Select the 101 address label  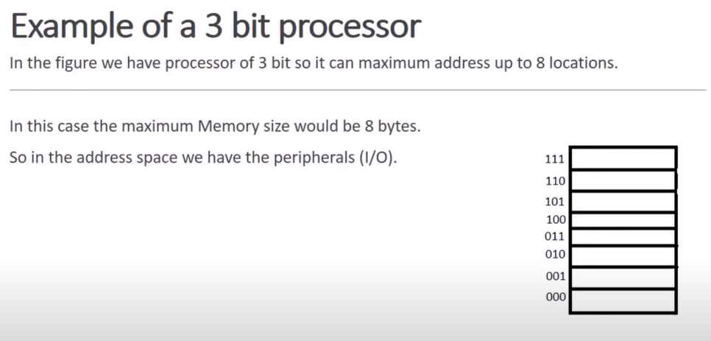click(x=555, y=201)
